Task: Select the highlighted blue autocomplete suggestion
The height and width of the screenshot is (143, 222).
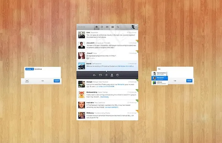Action: point(159,78)
